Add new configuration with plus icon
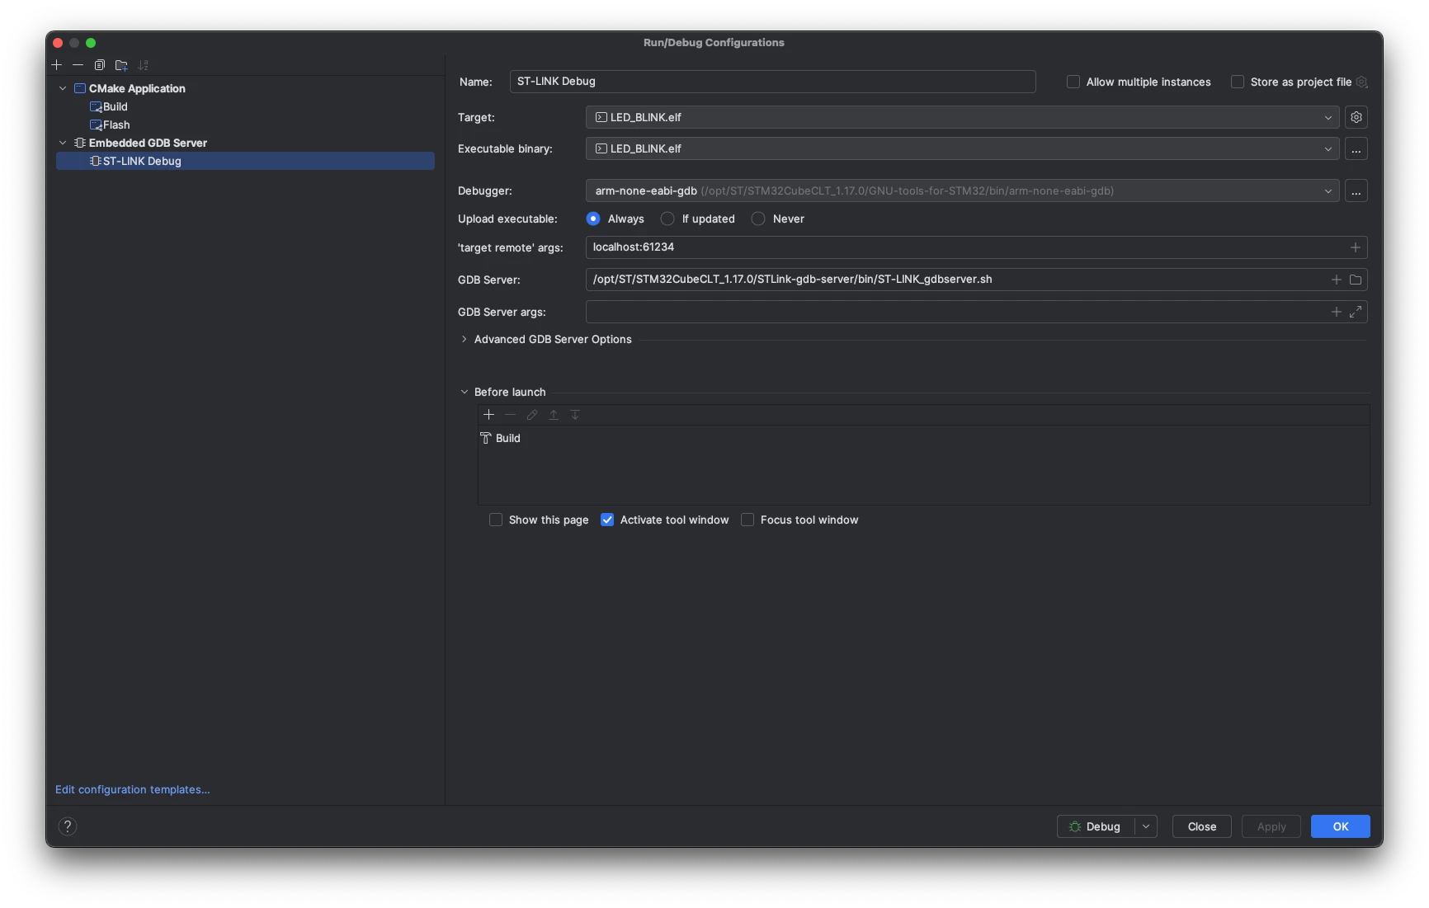The image size is (1429, 908). (57, 65)
